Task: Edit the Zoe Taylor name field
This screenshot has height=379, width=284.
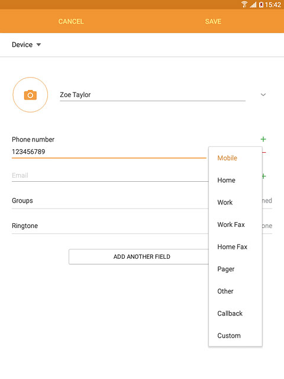Action: pos(153,95)
